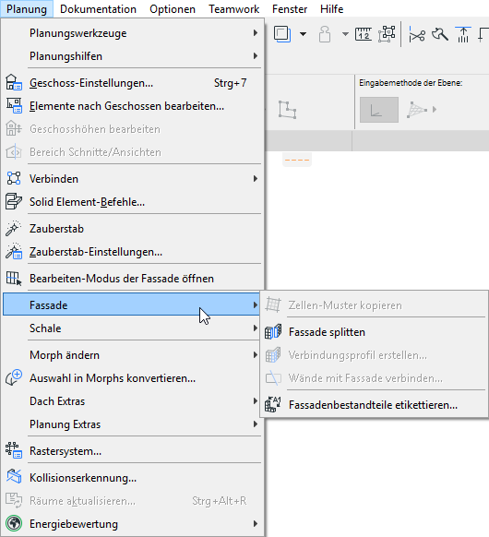
Task: Open the Dokumentation menu
Action: 98,9
